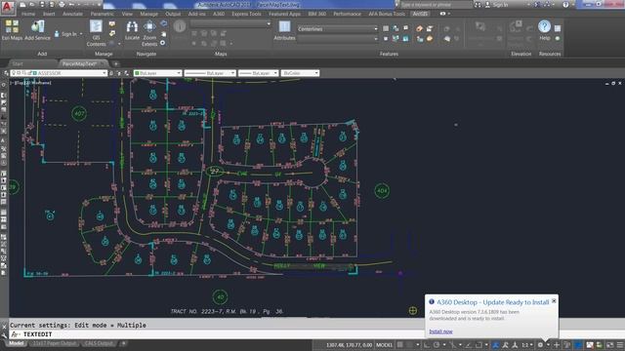Click the Open file icon in quick access toolbar

32,4
